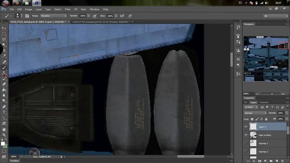Screen dimensions: 290x163
Task: Open the brush Opacity slider arrow
Action: 89,16
